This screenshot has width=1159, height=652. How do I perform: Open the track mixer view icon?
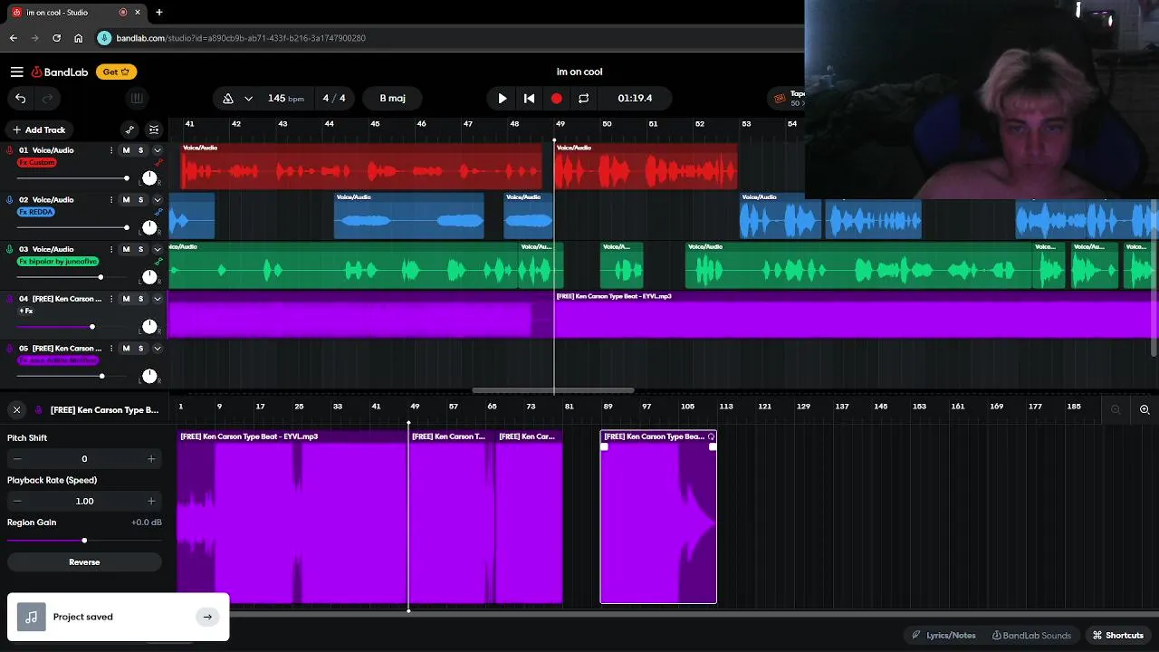pyautogui.click(x=154, y=129)
